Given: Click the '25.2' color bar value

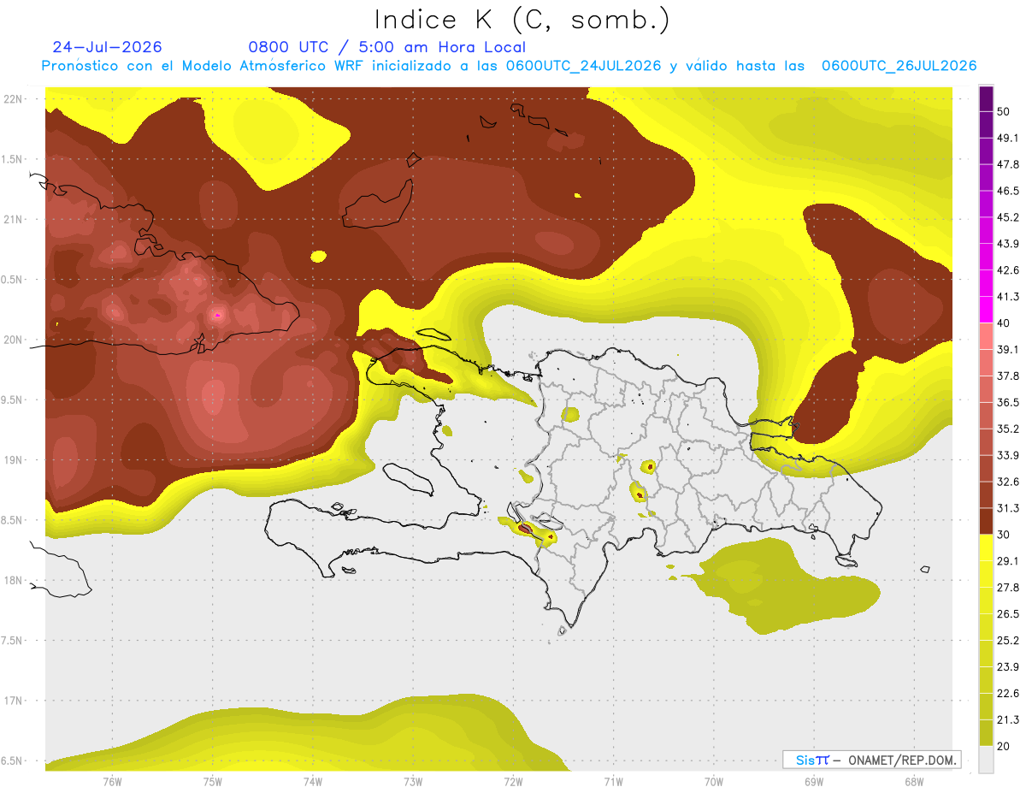Looking at the screenshot, I should [x=1008, y=641].
